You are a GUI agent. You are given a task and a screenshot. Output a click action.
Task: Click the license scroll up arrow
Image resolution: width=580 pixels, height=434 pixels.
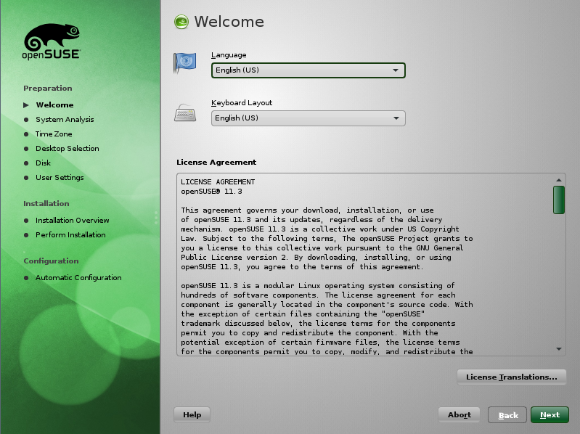coord(558,180)
